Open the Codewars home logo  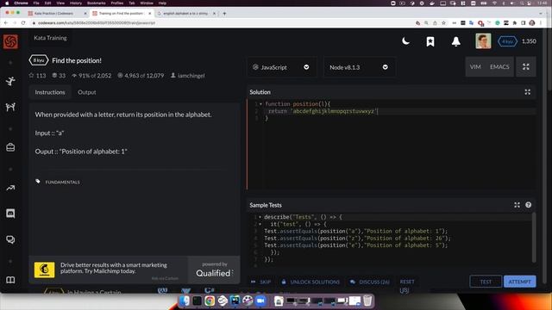[x=10, y=42]
